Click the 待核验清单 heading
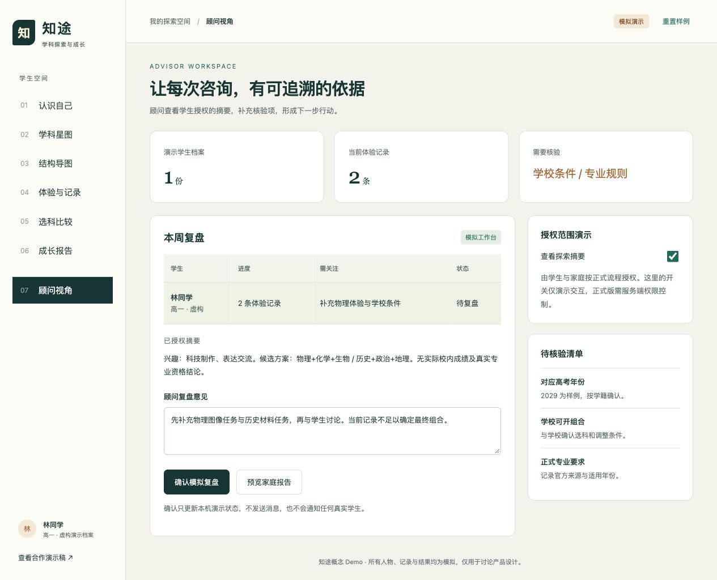The width and height of the screenshot is (717, 580). pos(562,353)
